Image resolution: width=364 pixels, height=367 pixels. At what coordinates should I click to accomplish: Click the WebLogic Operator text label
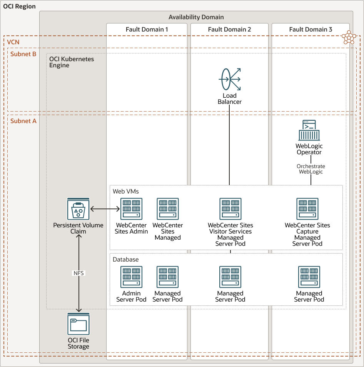pyautogui.click(x=309, y=149)
